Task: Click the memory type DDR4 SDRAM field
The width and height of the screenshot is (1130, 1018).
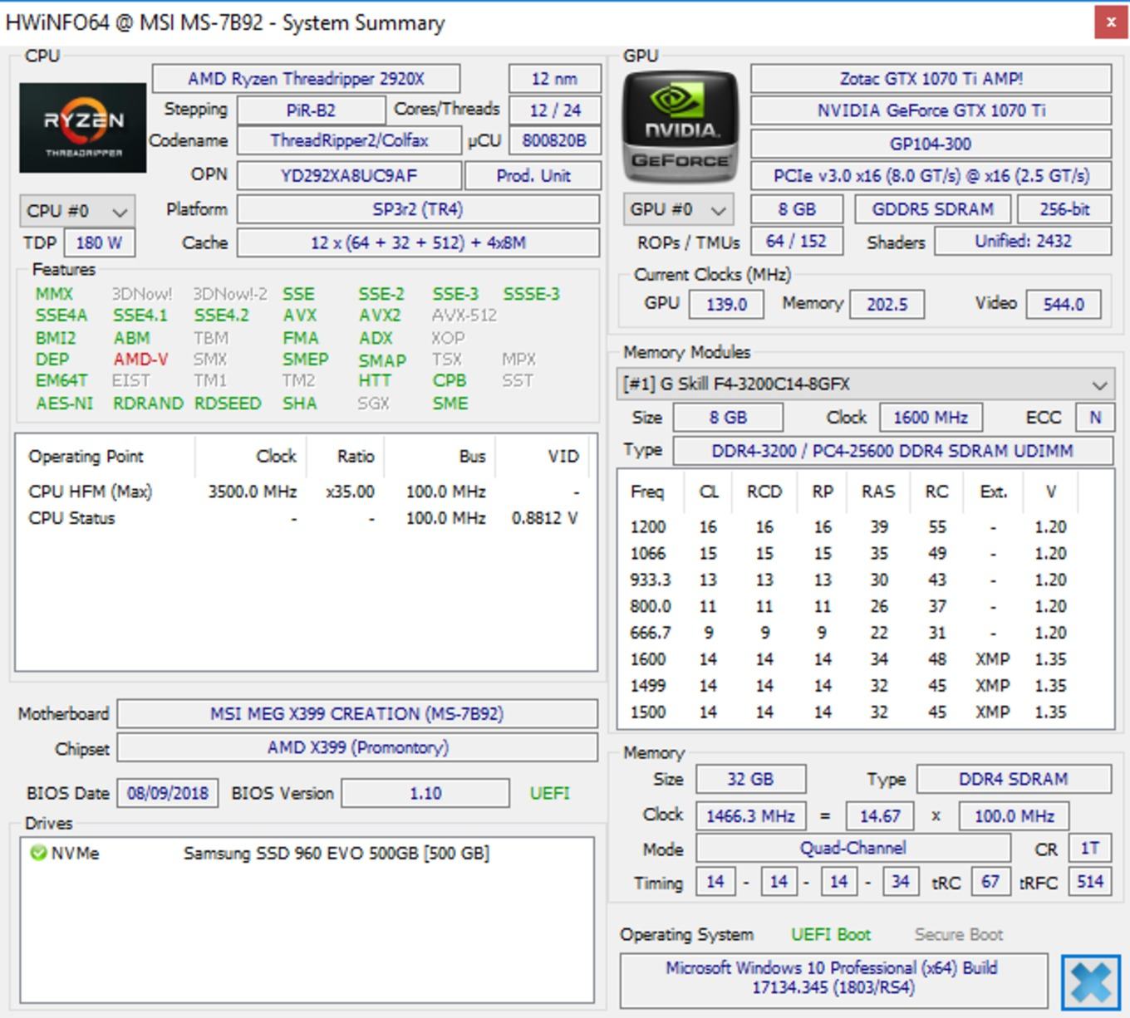Action: click(x=1014, y=780)
